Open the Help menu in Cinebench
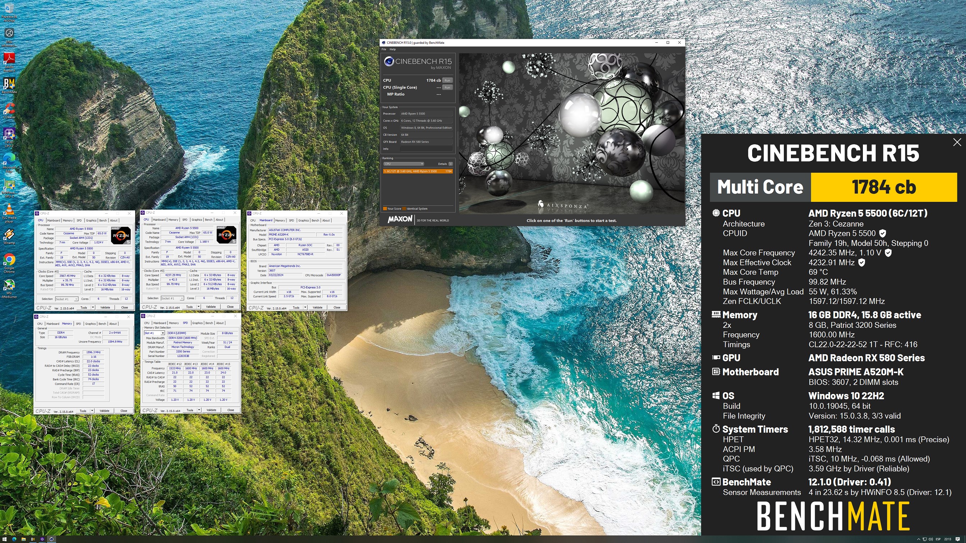Viewport: 966px width, 543px height. [392, 50]
